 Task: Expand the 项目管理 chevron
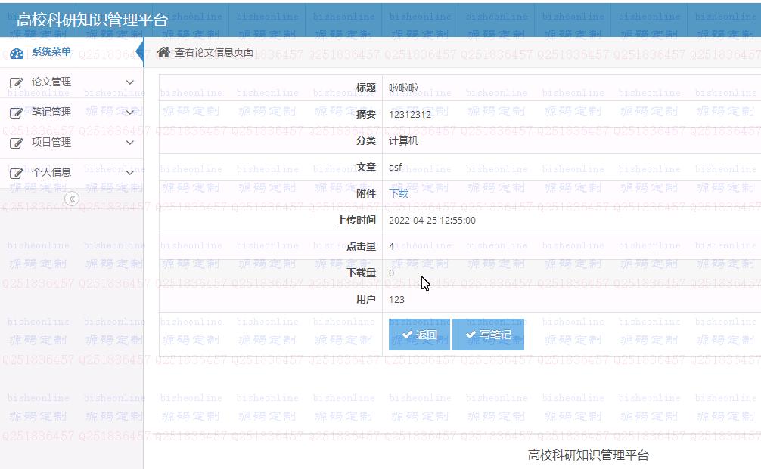(x=129, y=143)
